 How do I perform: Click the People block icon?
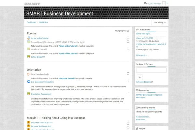pyautogui.click(x=137, y=128)
